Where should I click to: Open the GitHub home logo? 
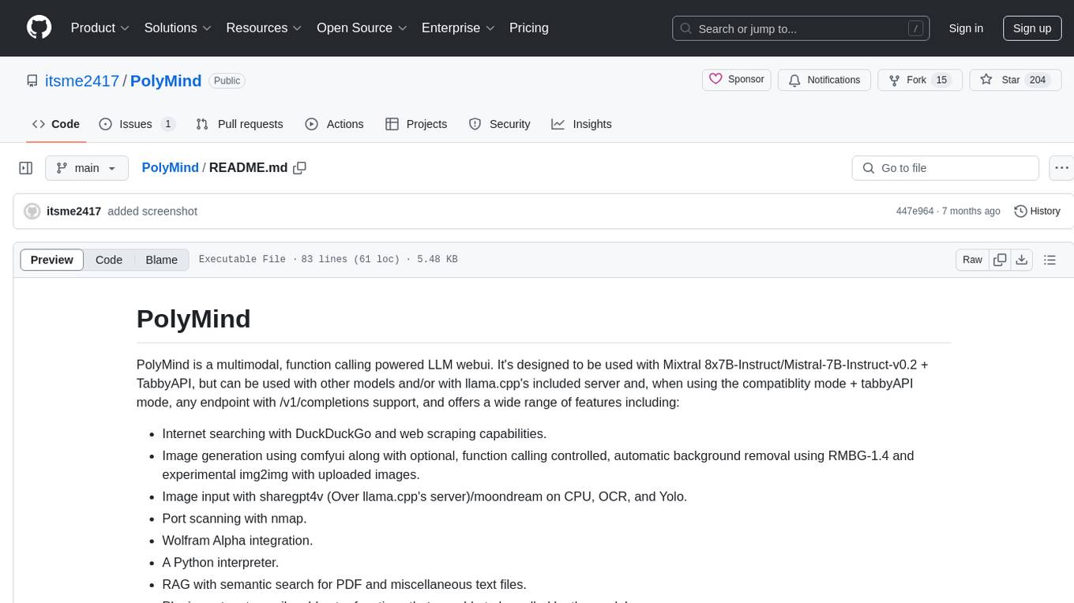click(39, 28)
